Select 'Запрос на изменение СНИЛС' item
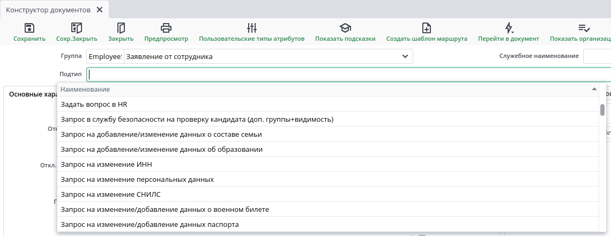The width and height of the screenshot is (611, 236). (111, 194)
